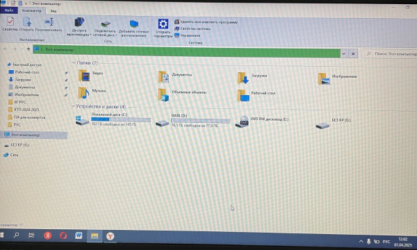Select БЕЗ КР (G:) in navigation pane
Viewport: 417px width, 250px height.
coord(17,145)
